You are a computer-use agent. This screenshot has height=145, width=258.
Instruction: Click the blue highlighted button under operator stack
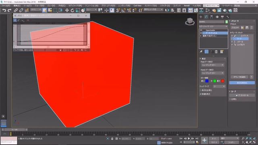point(242,83)
